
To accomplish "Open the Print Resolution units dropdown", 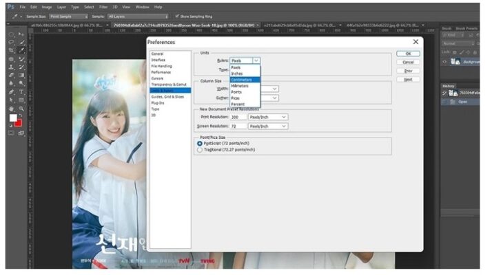I will [x=267, y=117].
